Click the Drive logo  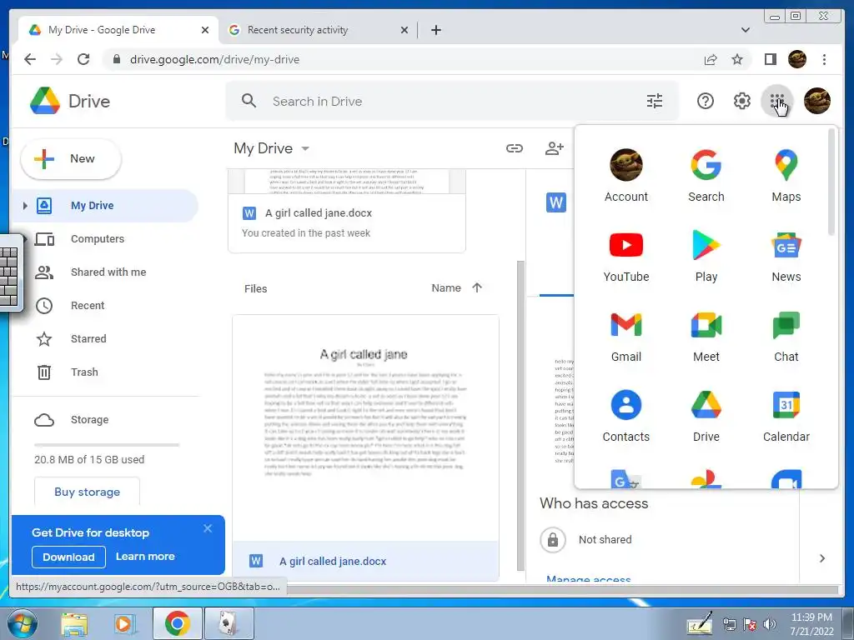point(70,101)
